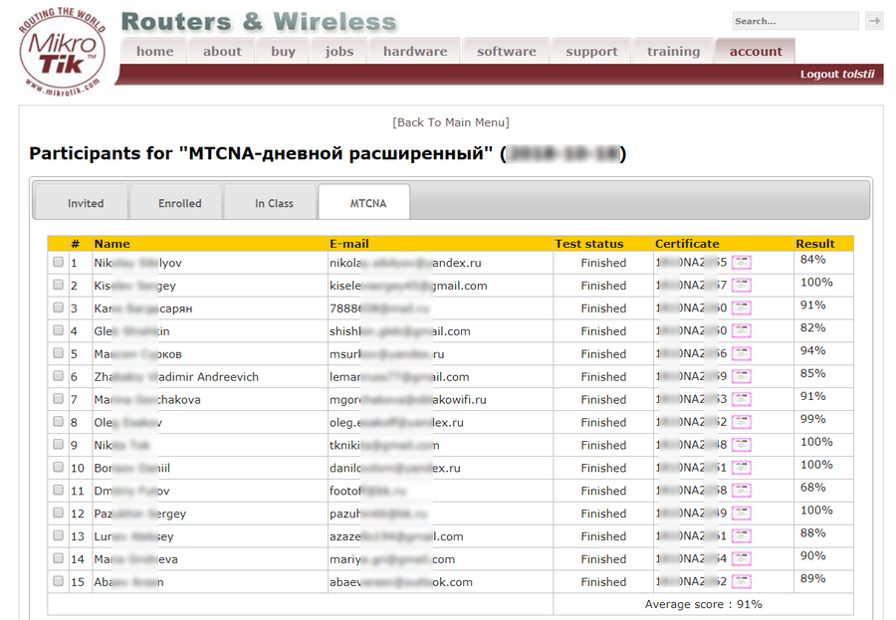Go to the Invited tab
The height and width of the screenshot is (620, 896).
click(86, 203)
